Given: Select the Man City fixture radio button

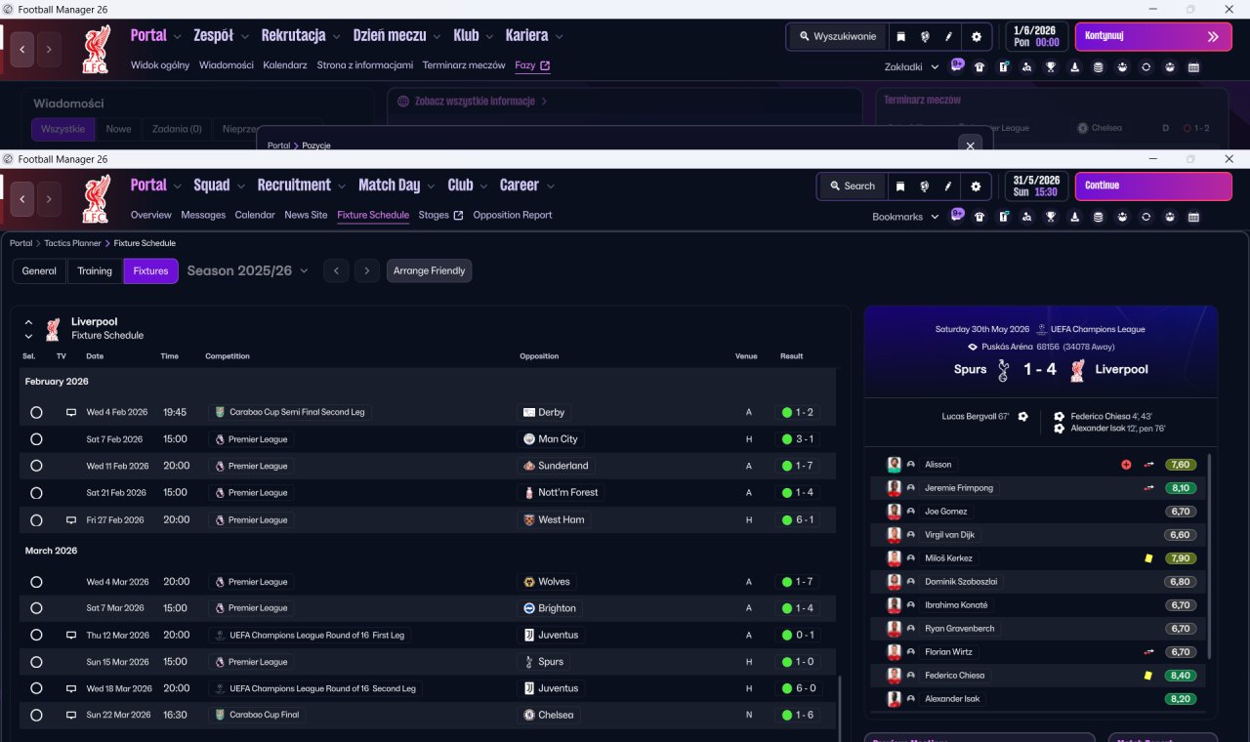Looking at the screenshot, I should 36,439.
